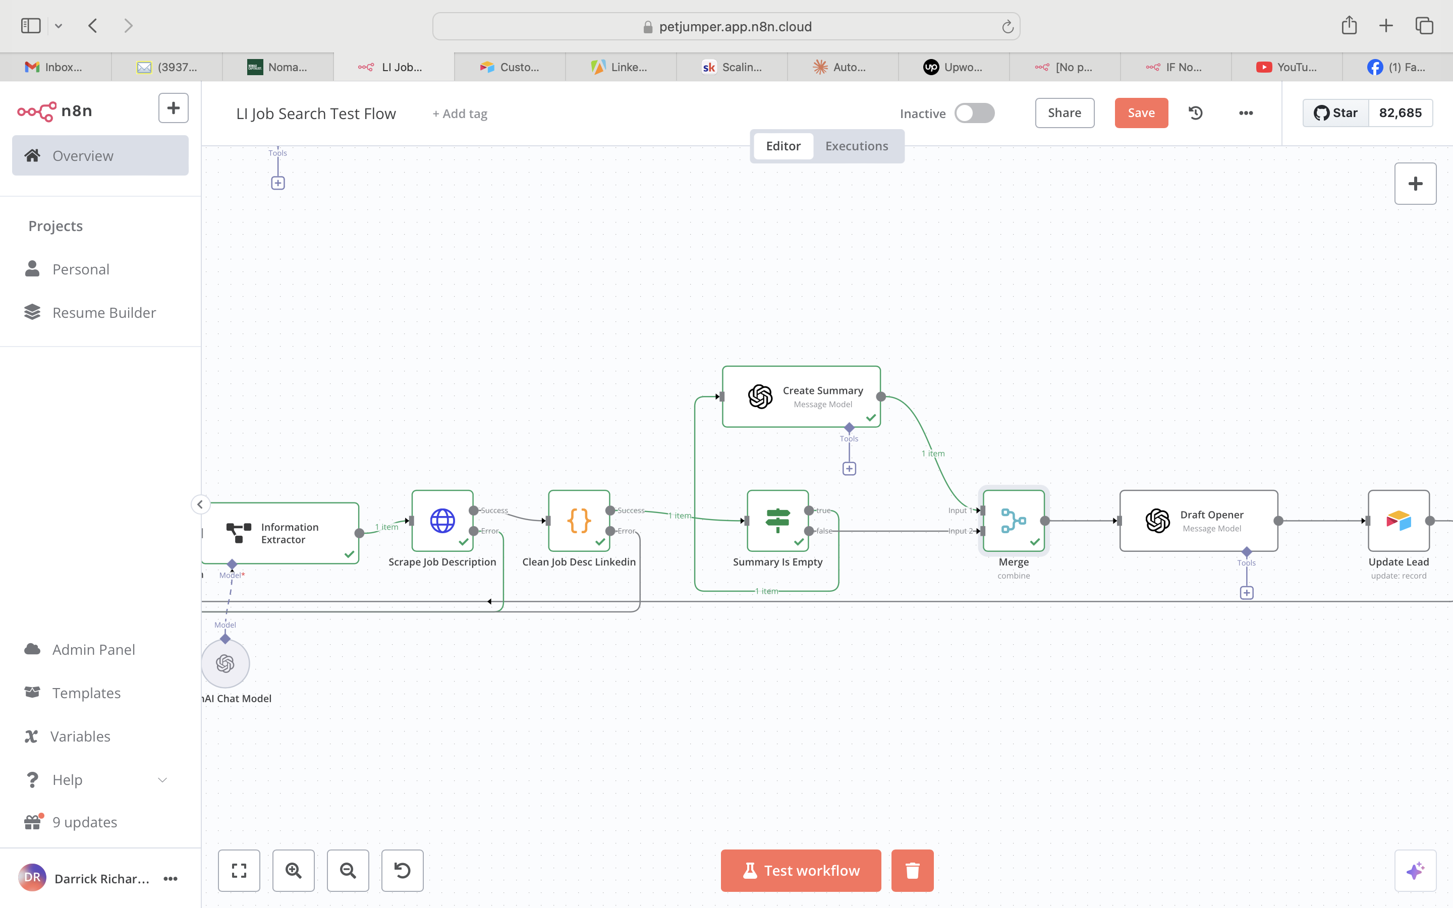
Task: Open the Scrape Job Description node
Action: click(442, 521)
